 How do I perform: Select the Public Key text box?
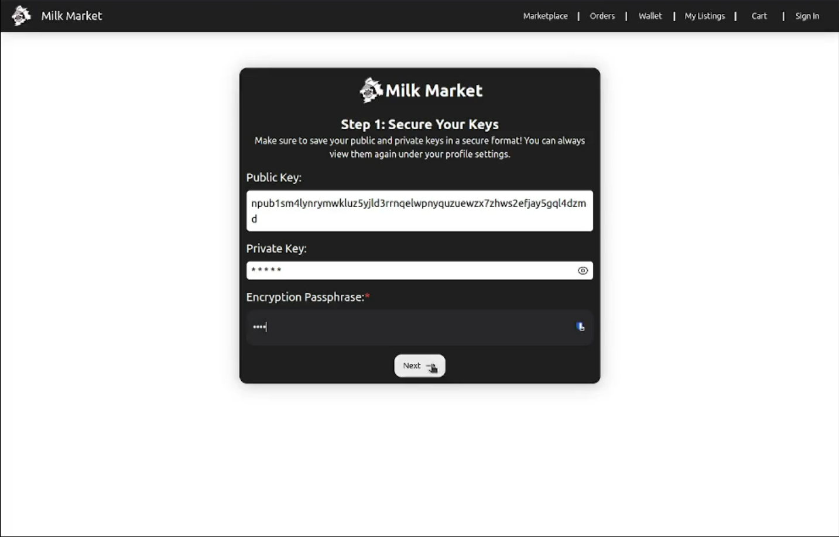point(419,211)
